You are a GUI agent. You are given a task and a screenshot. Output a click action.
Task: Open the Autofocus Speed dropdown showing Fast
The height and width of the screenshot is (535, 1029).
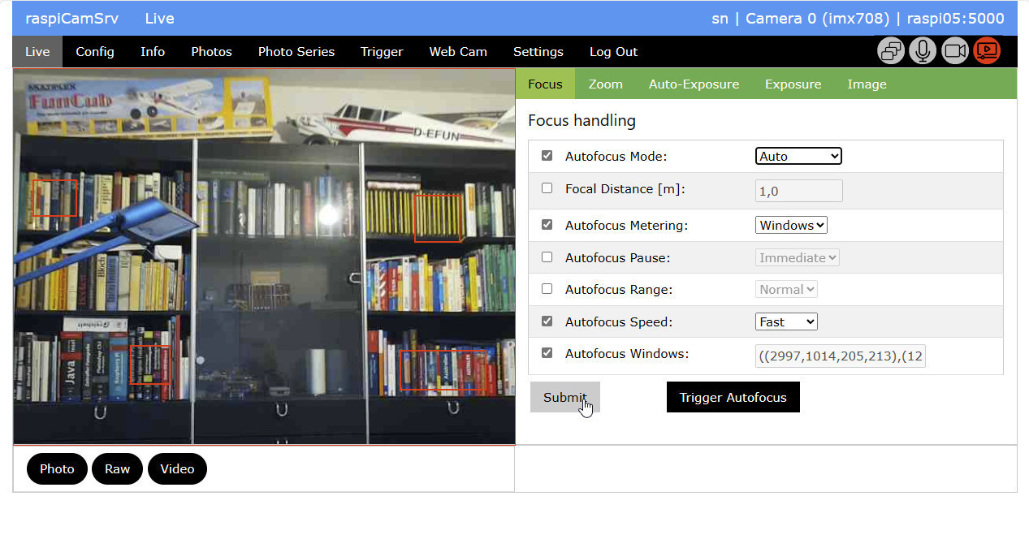click(785, 321)
